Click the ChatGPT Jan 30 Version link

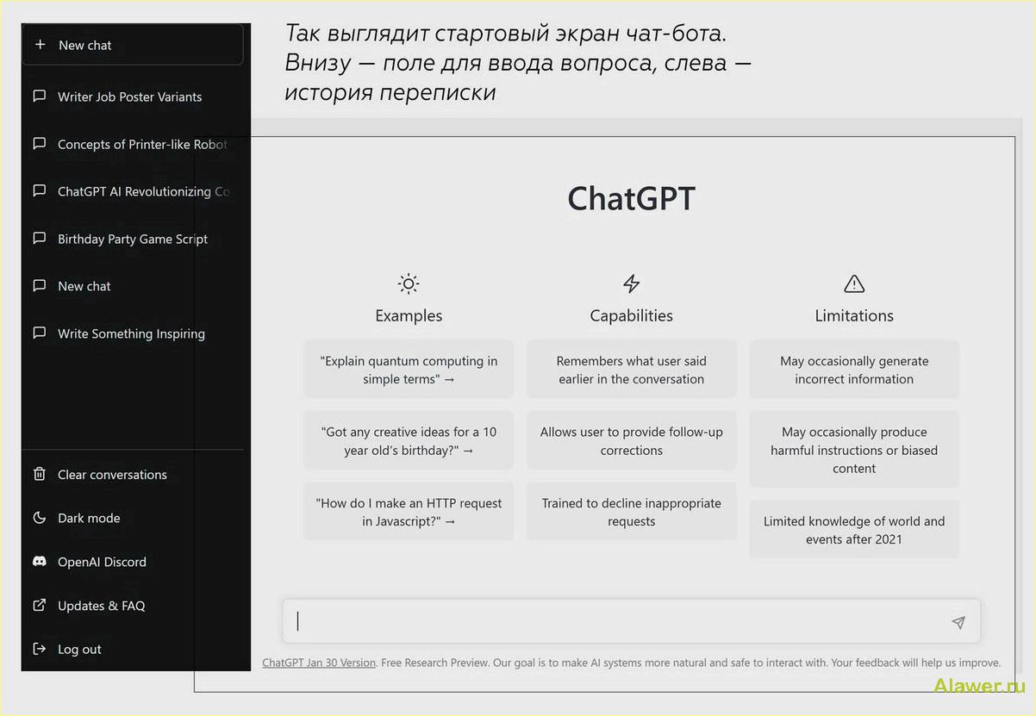click(x=319, y=663)
